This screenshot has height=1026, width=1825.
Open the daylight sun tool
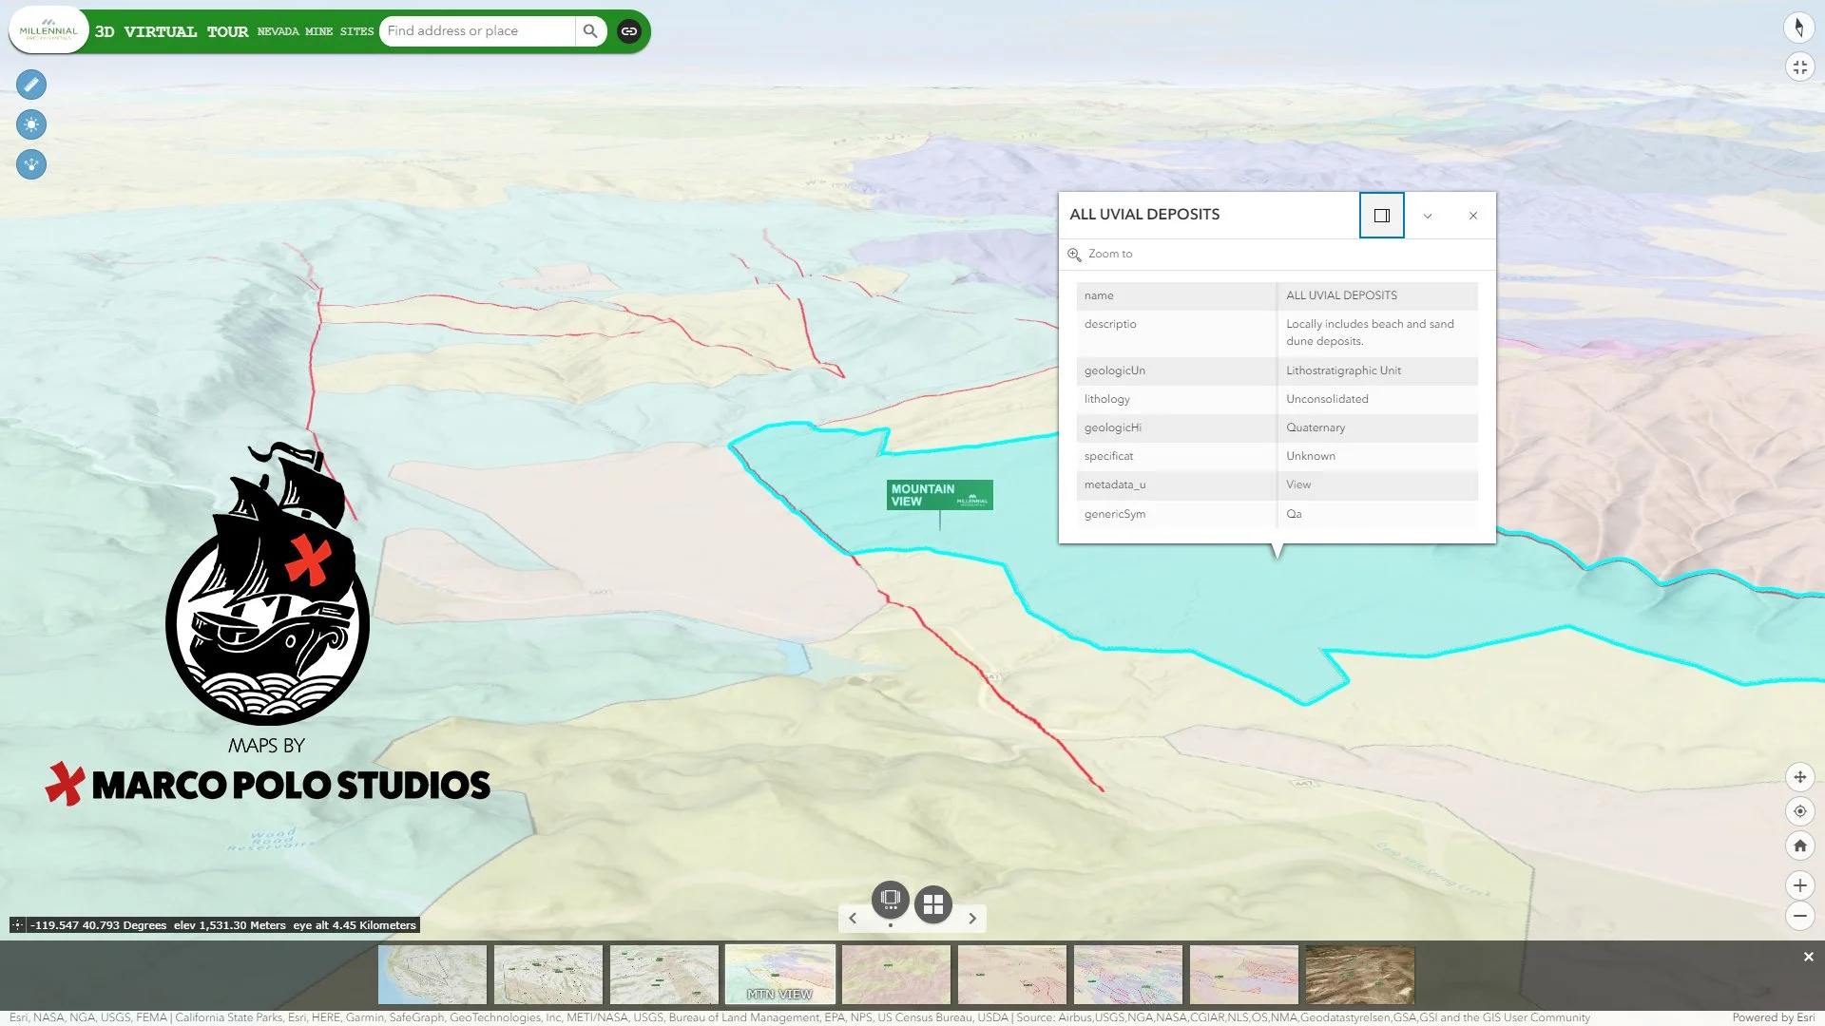31,124
